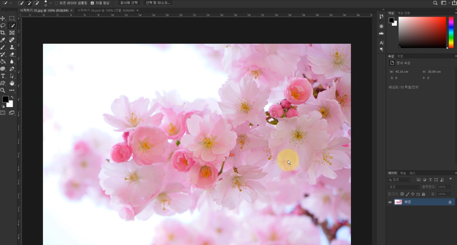
Task: Activate the Horizontal Type tool
Action: 3,76
